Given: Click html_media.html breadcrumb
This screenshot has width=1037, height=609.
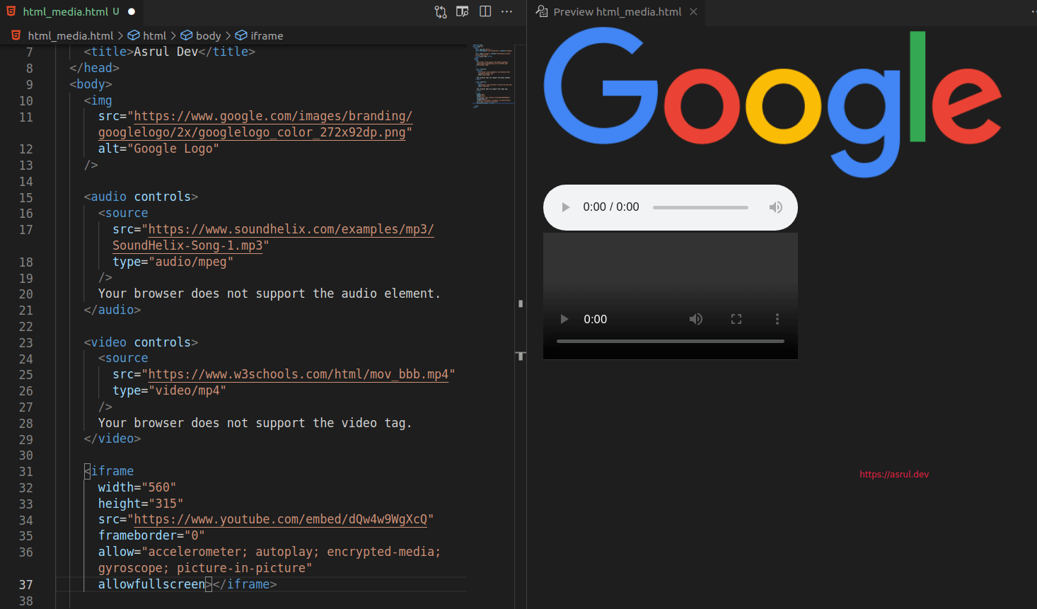Looking at the screenshot, I should pyautogui.click(x=70, y=35).
